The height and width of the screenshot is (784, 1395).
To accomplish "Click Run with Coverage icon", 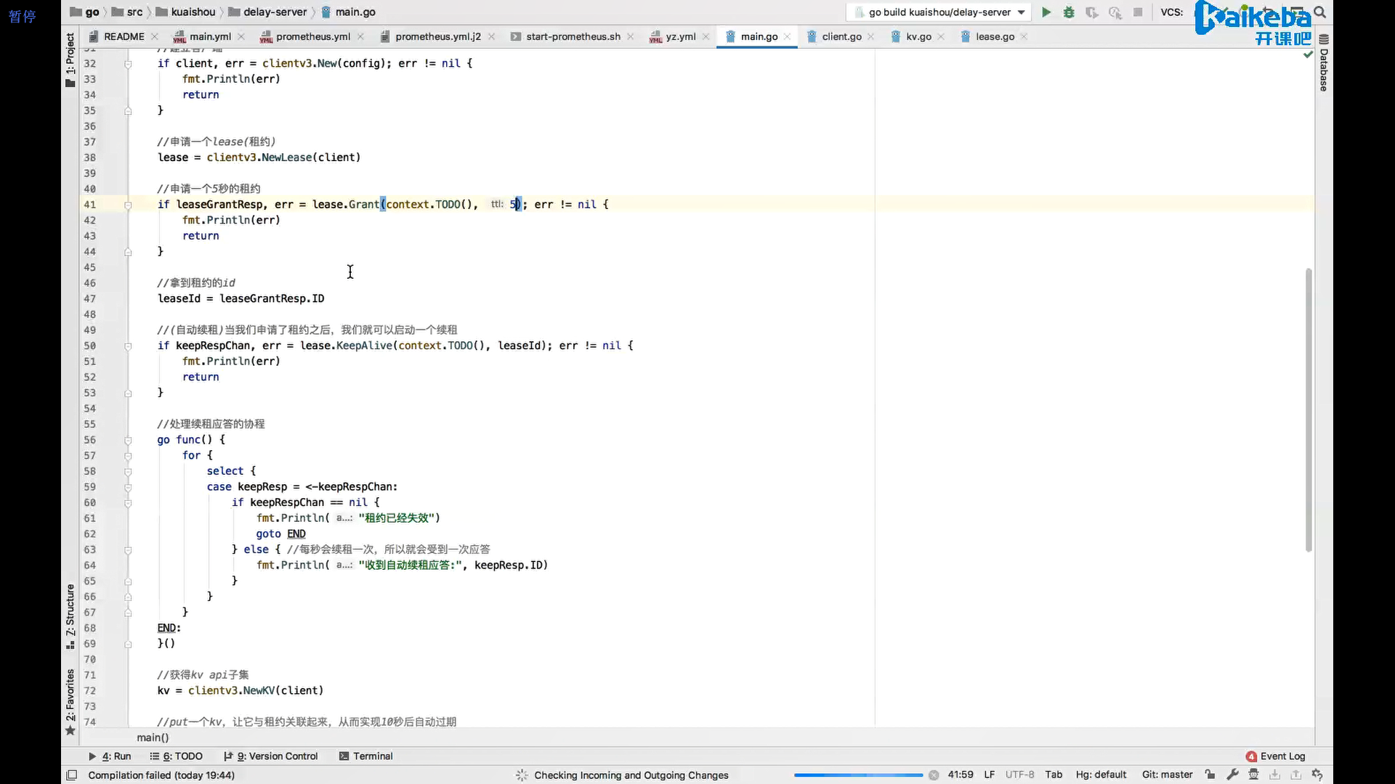I will [x=1091, y=12].
